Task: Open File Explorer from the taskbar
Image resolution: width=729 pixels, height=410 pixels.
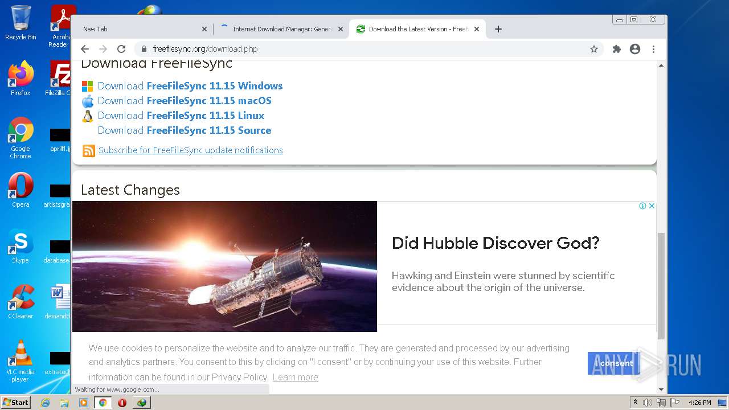Action: coord(64,403)
